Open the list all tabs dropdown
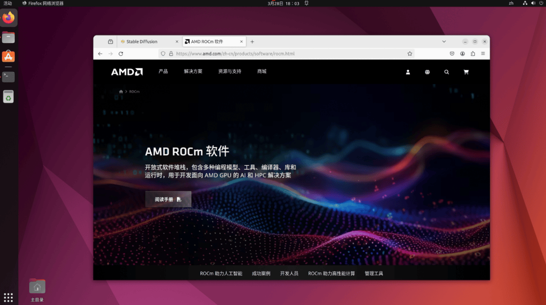546x305 pixels. click(444, 41)
